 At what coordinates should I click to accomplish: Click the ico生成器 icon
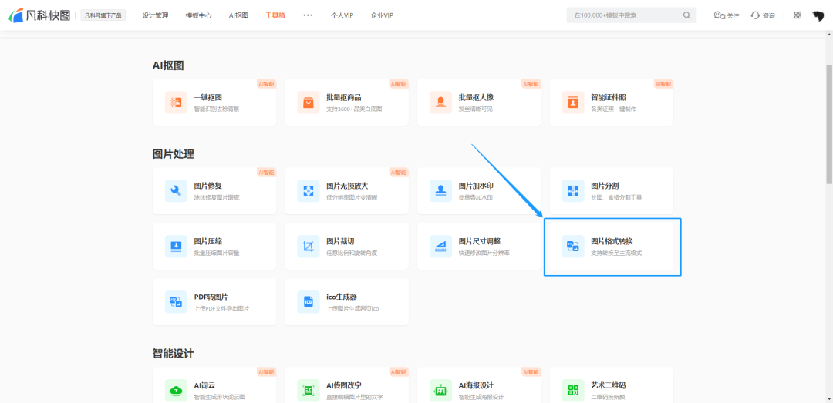pos(308,301)
